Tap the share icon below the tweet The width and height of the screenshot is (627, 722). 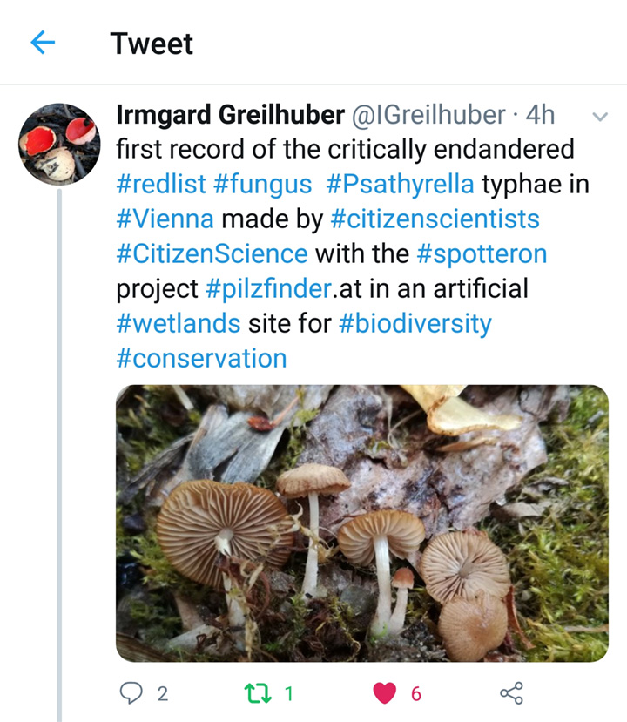511,692
